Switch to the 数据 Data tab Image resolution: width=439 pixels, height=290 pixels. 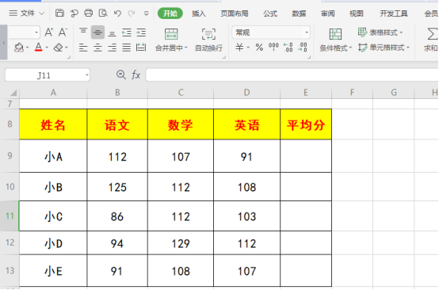click(299, 13)
